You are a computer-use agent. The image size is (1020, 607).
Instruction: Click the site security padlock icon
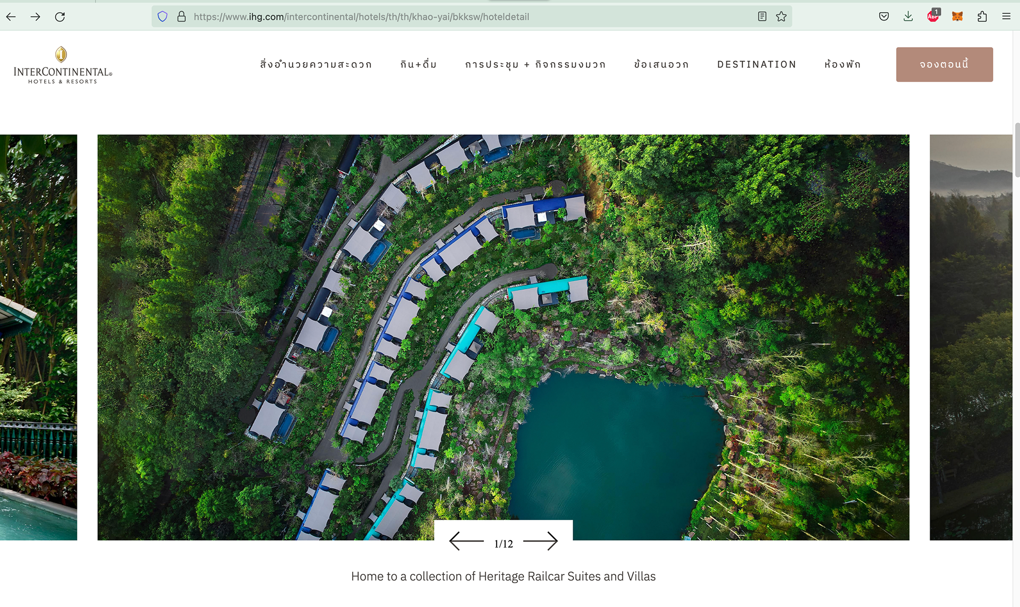(x=182, y=16)
